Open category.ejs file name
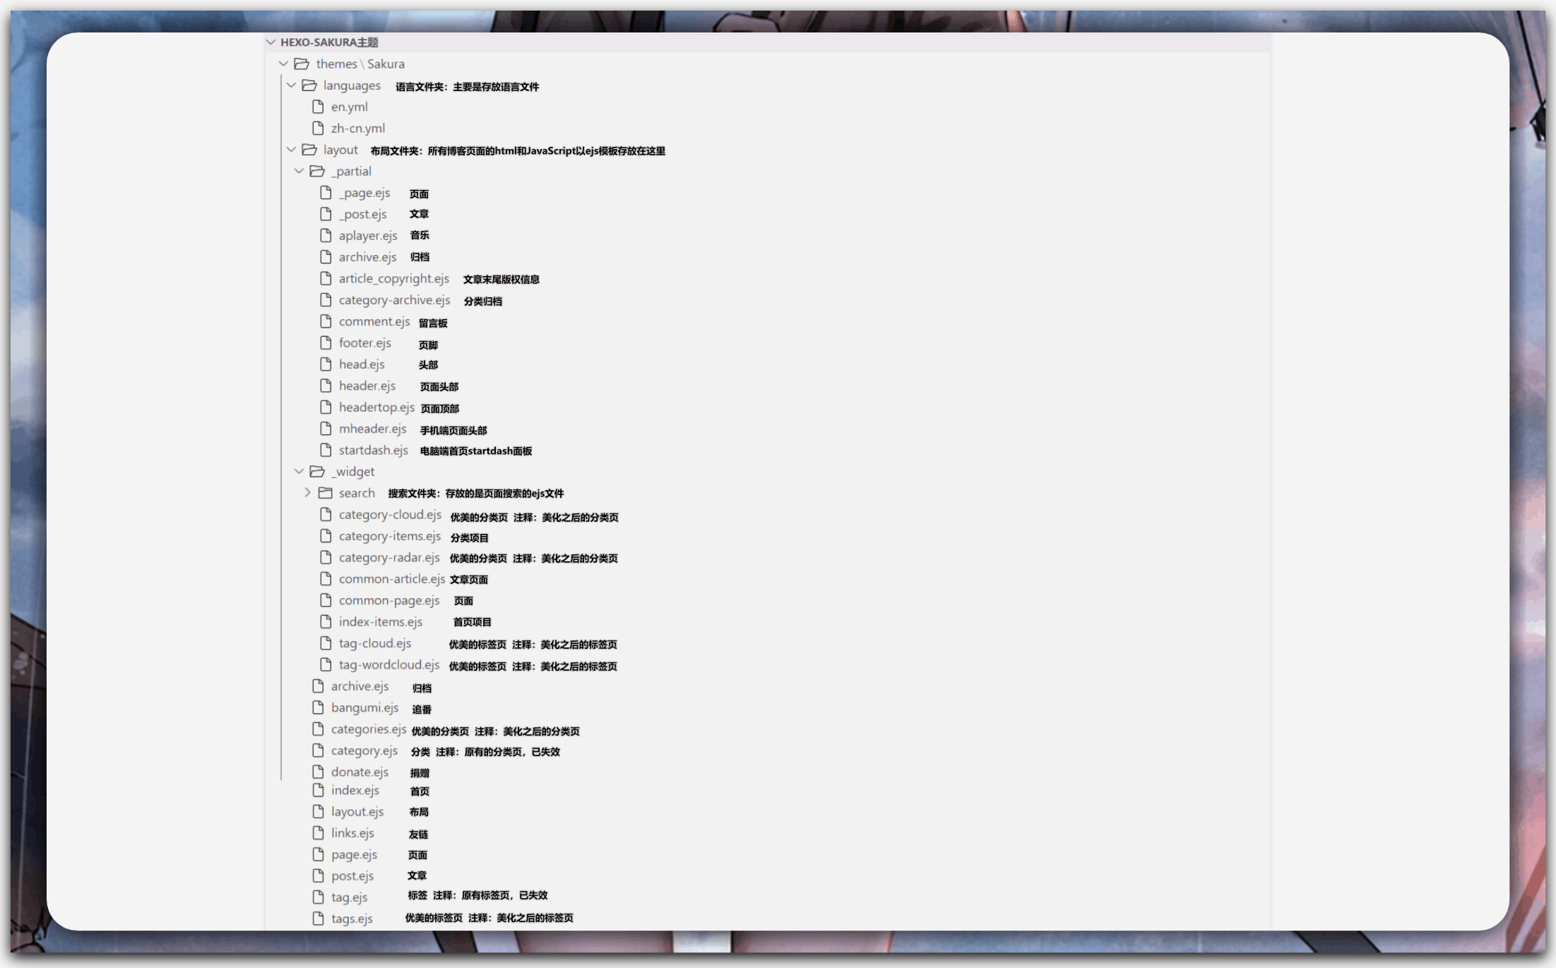Image resolution: width=1556 pixels, height=968 pixels. coord(364,751)
